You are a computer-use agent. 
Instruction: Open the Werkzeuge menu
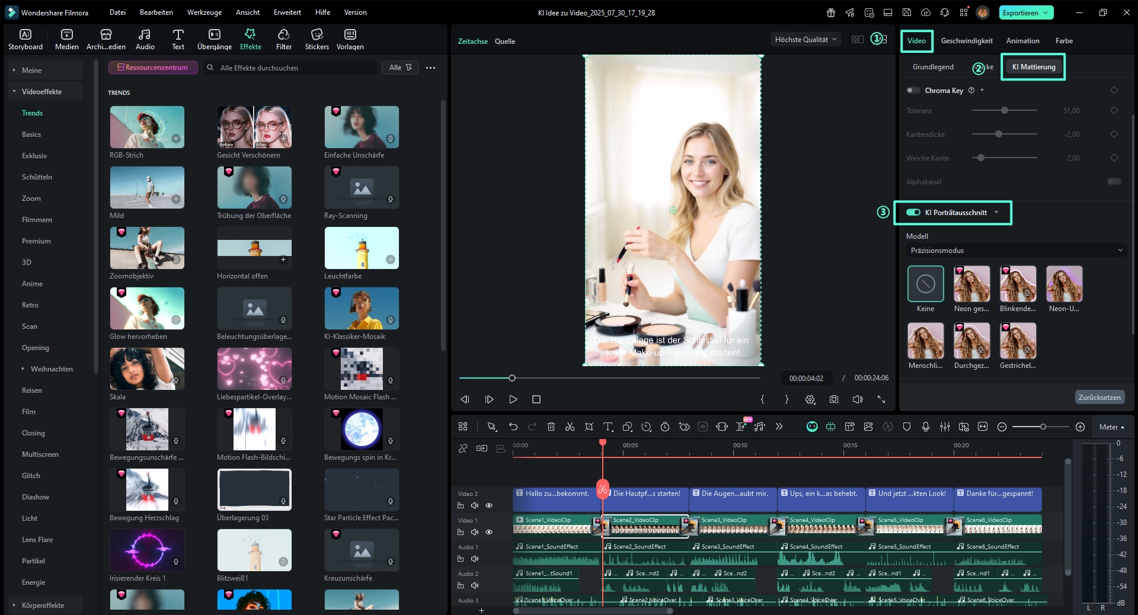point(204,12)
